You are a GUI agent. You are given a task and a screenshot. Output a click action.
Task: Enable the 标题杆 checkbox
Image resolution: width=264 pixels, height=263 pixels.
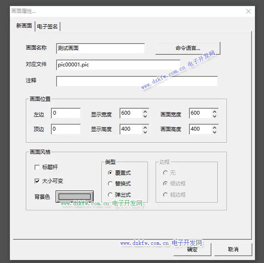37,167
